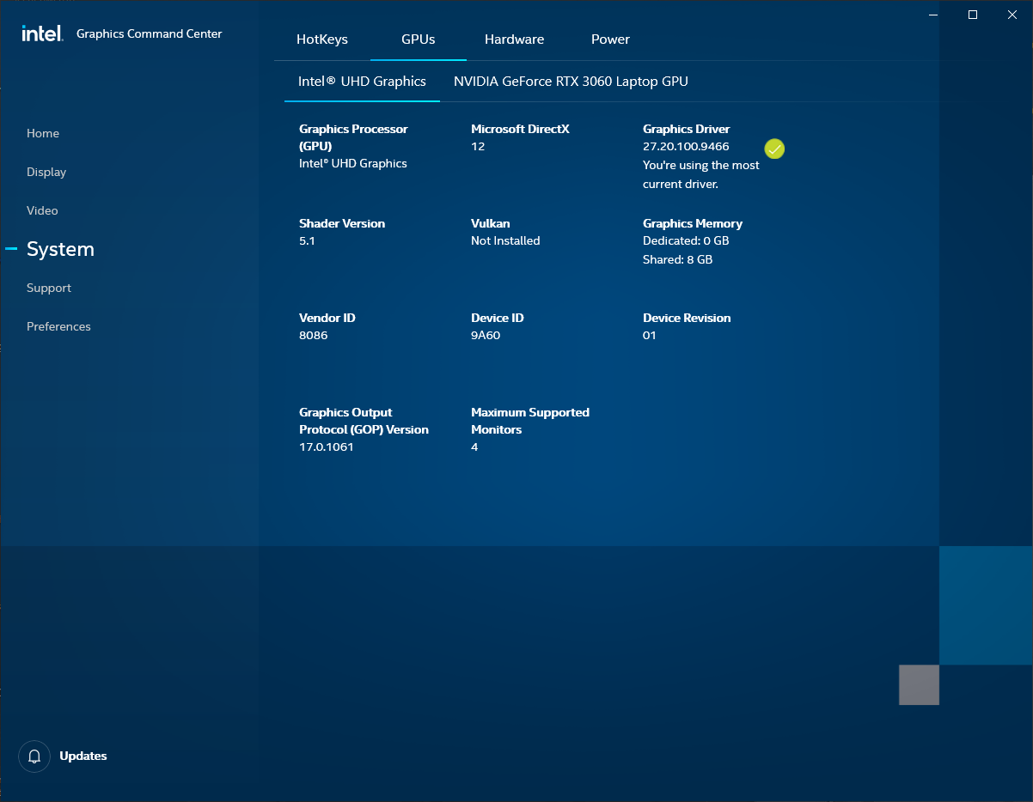Click the Updates label
Image resolution: width=1033 pixels, height=802 pixels.
83,756
